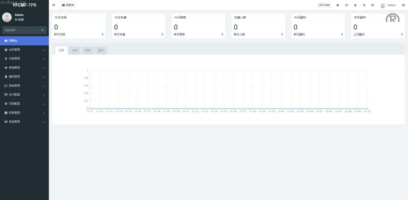Screen dimensions: 408x200
Task: Expand the 系统管理 sidebar menu
Action: click(x=24, y=122)
